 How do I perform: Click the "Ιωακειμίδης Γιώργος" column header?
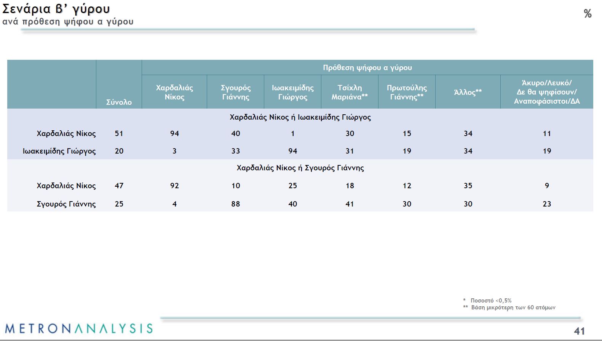tap(292, 92)
